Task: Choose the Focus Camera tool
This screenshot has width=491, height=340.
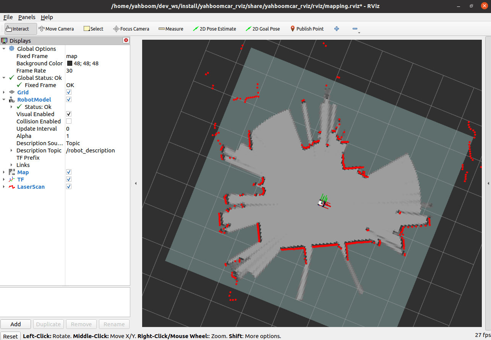Action: click(131, 29)
